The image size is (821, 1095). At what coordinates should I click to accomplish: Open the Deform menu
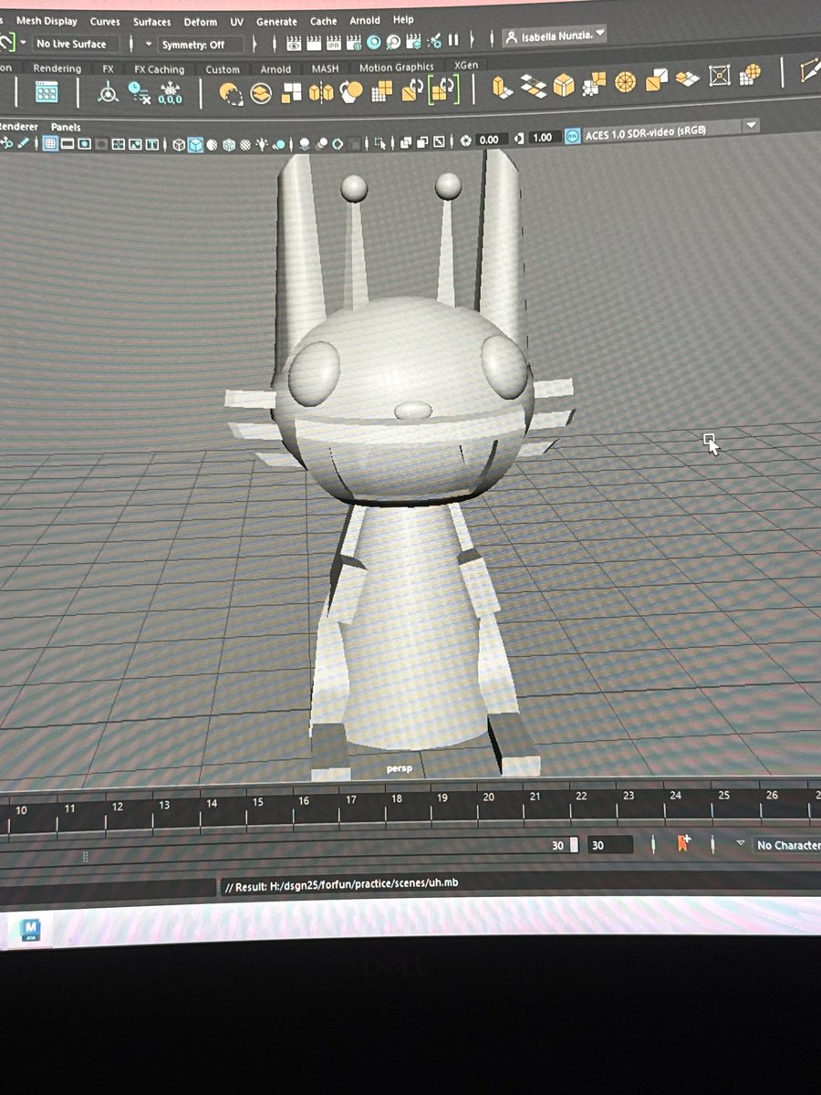200,22
